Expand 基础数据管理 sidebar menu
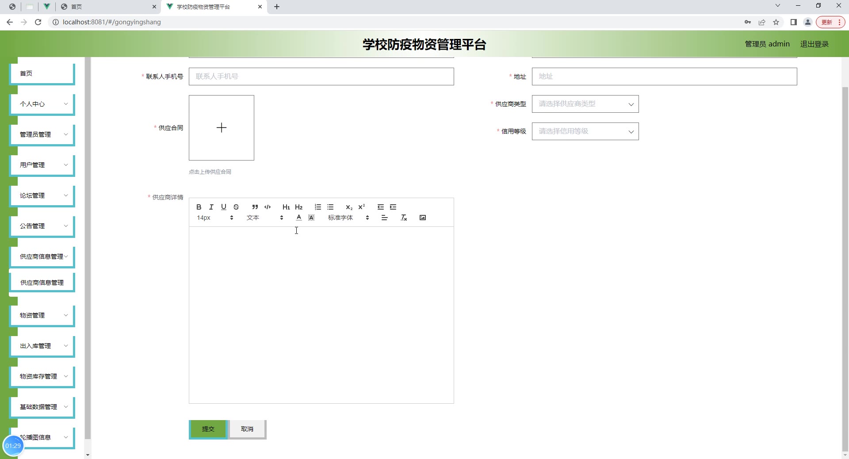This screenshot has height=459, width=849. pos(42,407)
